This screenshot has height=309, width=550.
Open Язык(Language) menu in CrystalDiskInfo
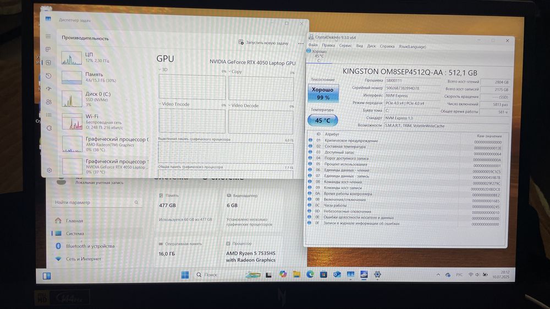pos(413,47)
